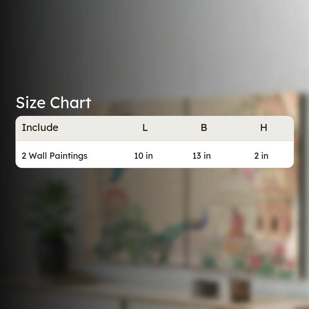309x309 pixels.
Task: Click the L column header
Action: click(x=145, y=128)
